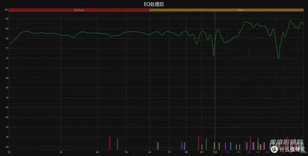Screen dimensions: 308x156
Task: Click the curve's dip just below 90 Hz
Action: pos(196,44)
